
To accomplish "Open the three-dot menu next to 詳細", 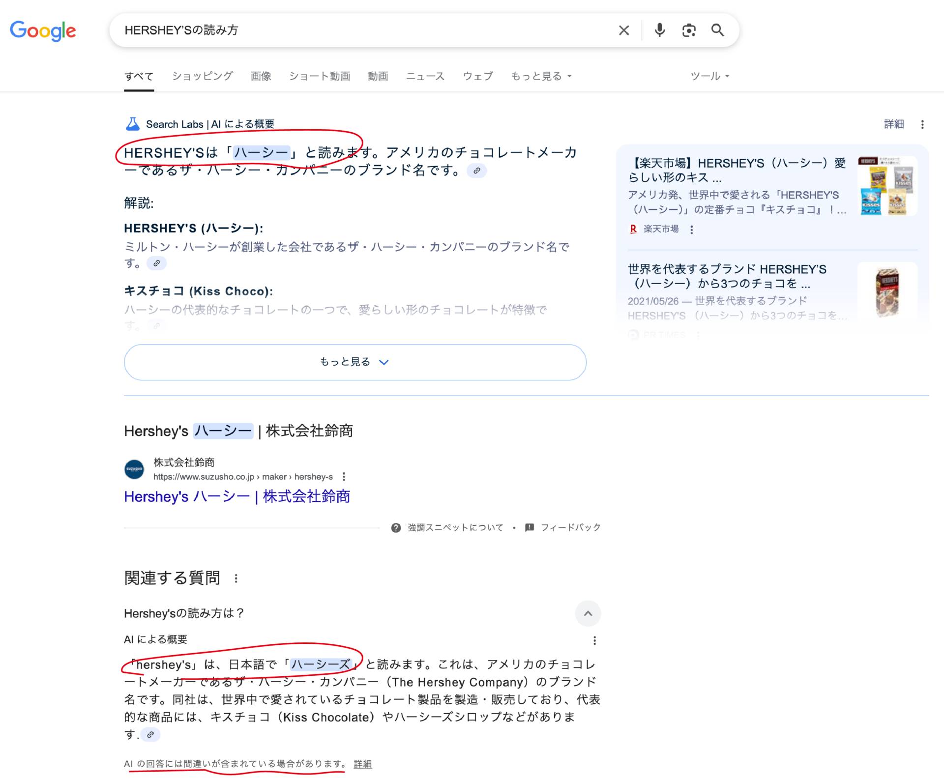I will (922, 124).
